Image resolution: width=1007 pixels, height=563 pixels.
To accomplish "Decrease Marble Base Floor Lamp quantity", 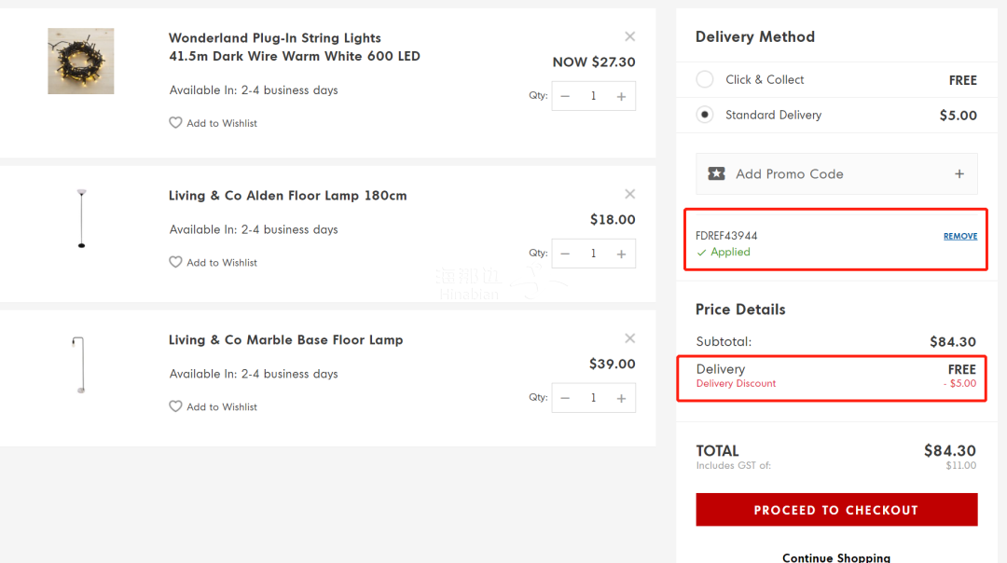I will point(565,398).
